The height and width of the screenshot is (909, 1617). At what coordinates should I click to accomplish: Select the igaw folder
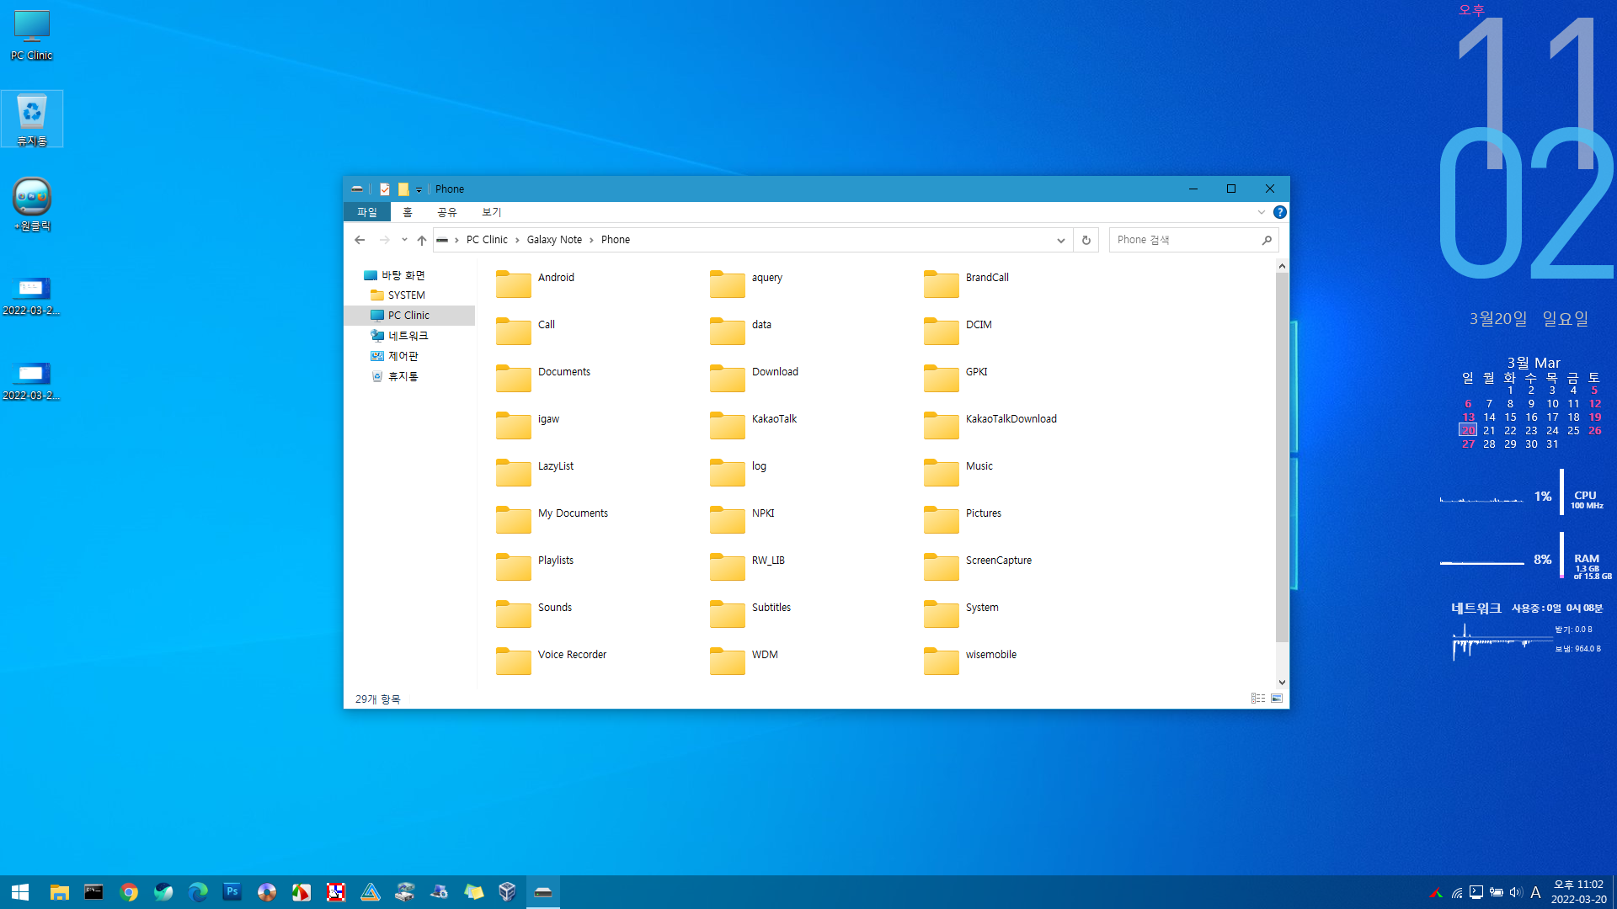point(528,425)
